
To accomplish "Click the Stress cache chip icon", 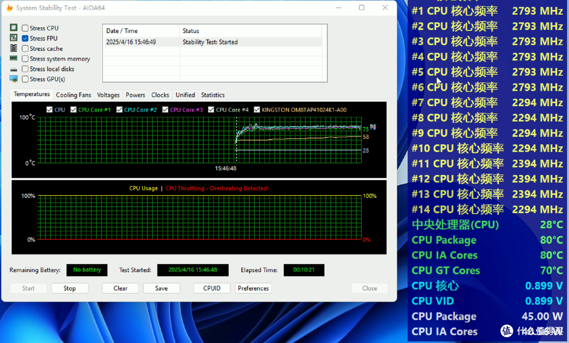I will click(x=13, y=48).
